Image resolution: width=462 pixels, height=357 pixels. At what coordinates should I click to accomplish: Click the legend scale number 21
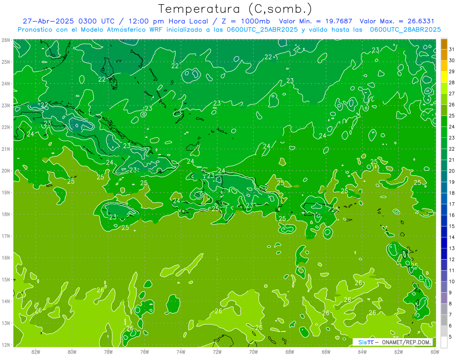coord(452,160)
